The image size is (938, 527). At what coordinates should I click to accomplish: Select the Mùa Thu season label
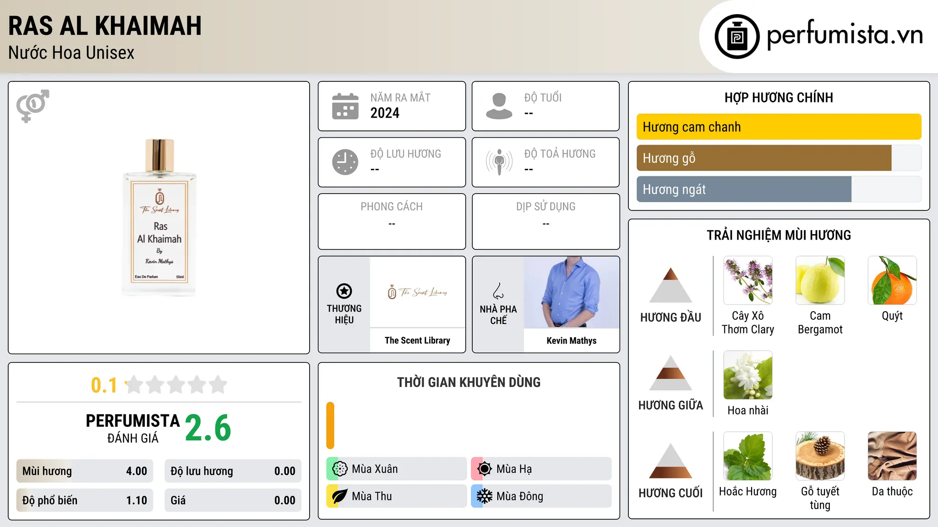372,496
